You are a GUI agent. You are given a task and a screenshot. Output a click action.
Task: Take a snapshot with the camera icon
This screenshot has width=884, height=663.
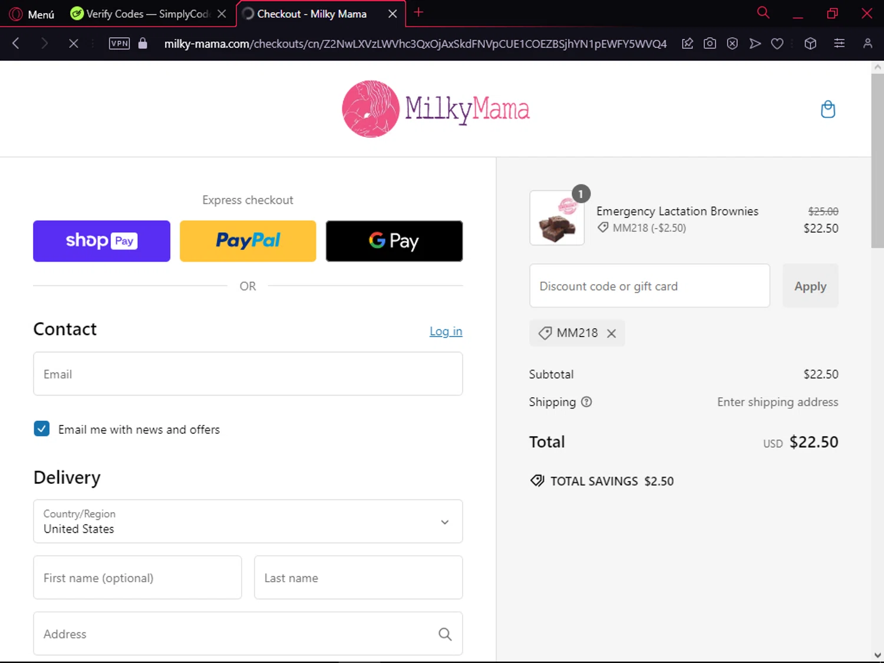pos(710,43)
